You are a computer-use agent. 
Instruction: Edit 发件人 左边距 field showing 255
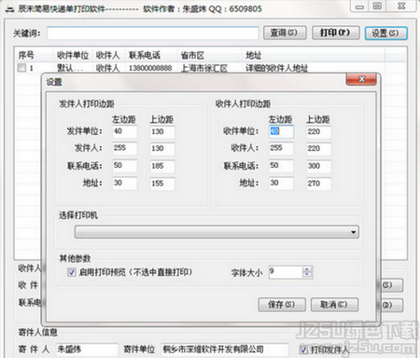tap(124, 148)
